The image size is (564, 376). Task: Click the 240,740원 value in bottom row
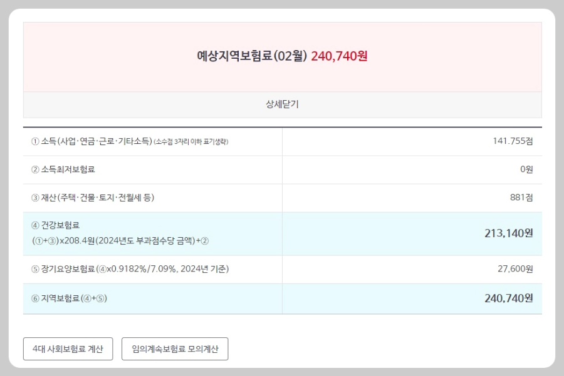pyautogui.click(x=509, y=298)
